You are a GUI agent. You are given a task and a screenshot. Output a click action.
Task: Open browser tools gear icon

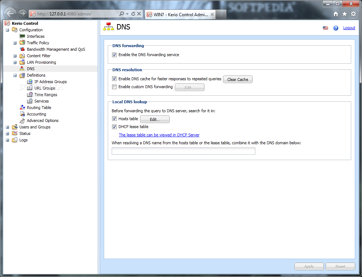coord(353,14)
